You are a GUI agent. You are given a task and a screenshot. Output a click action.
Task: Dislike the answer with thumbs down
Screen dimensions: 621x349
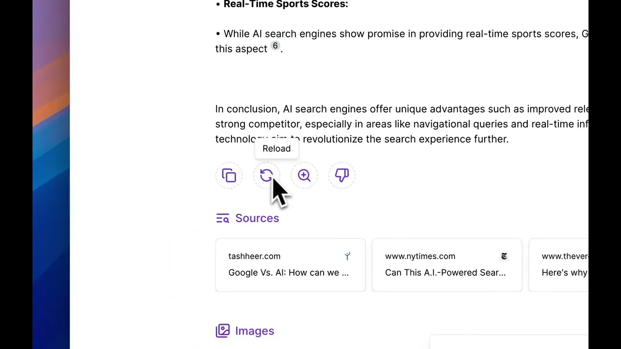tap(342, 175)
